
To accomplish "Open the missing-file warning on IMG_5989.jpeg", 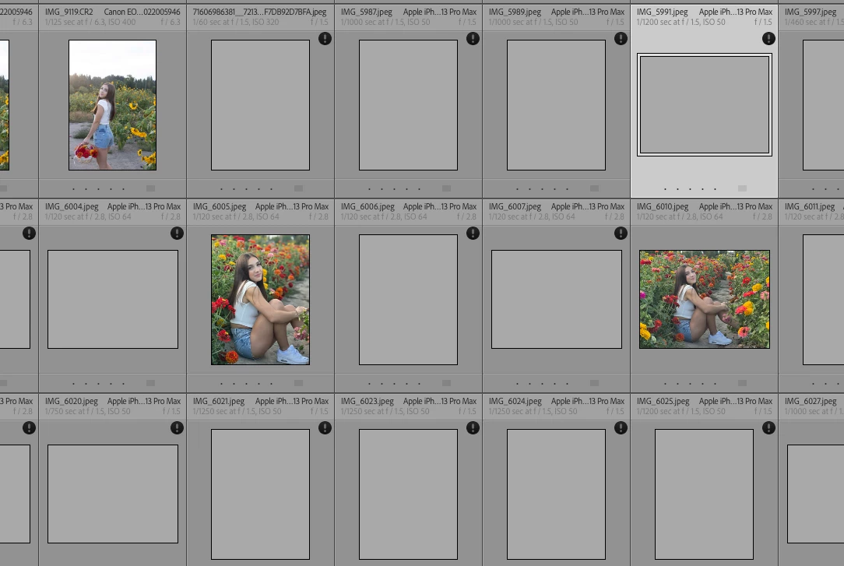I will coord(621,39).
